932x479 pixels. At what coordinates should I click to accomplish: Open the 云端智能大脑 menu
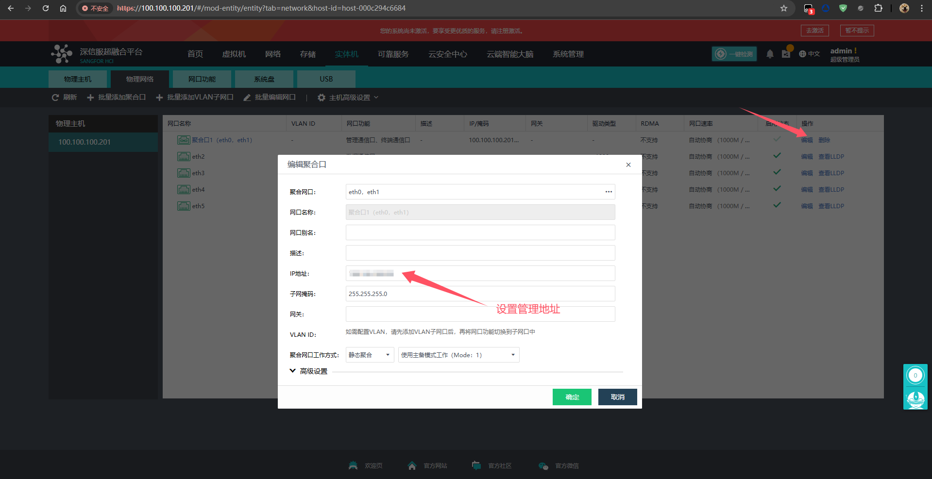click(510, 54)
